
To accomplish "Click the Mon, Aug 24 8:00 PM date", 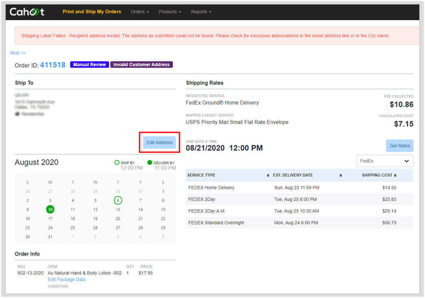I will [x=296, y=223].
